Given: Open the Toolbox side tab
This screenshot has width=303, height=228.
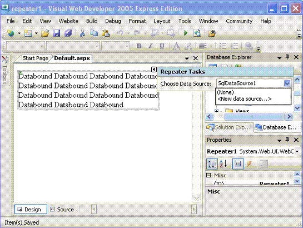Looking at the screenshot, I should (x=5, y=70).
